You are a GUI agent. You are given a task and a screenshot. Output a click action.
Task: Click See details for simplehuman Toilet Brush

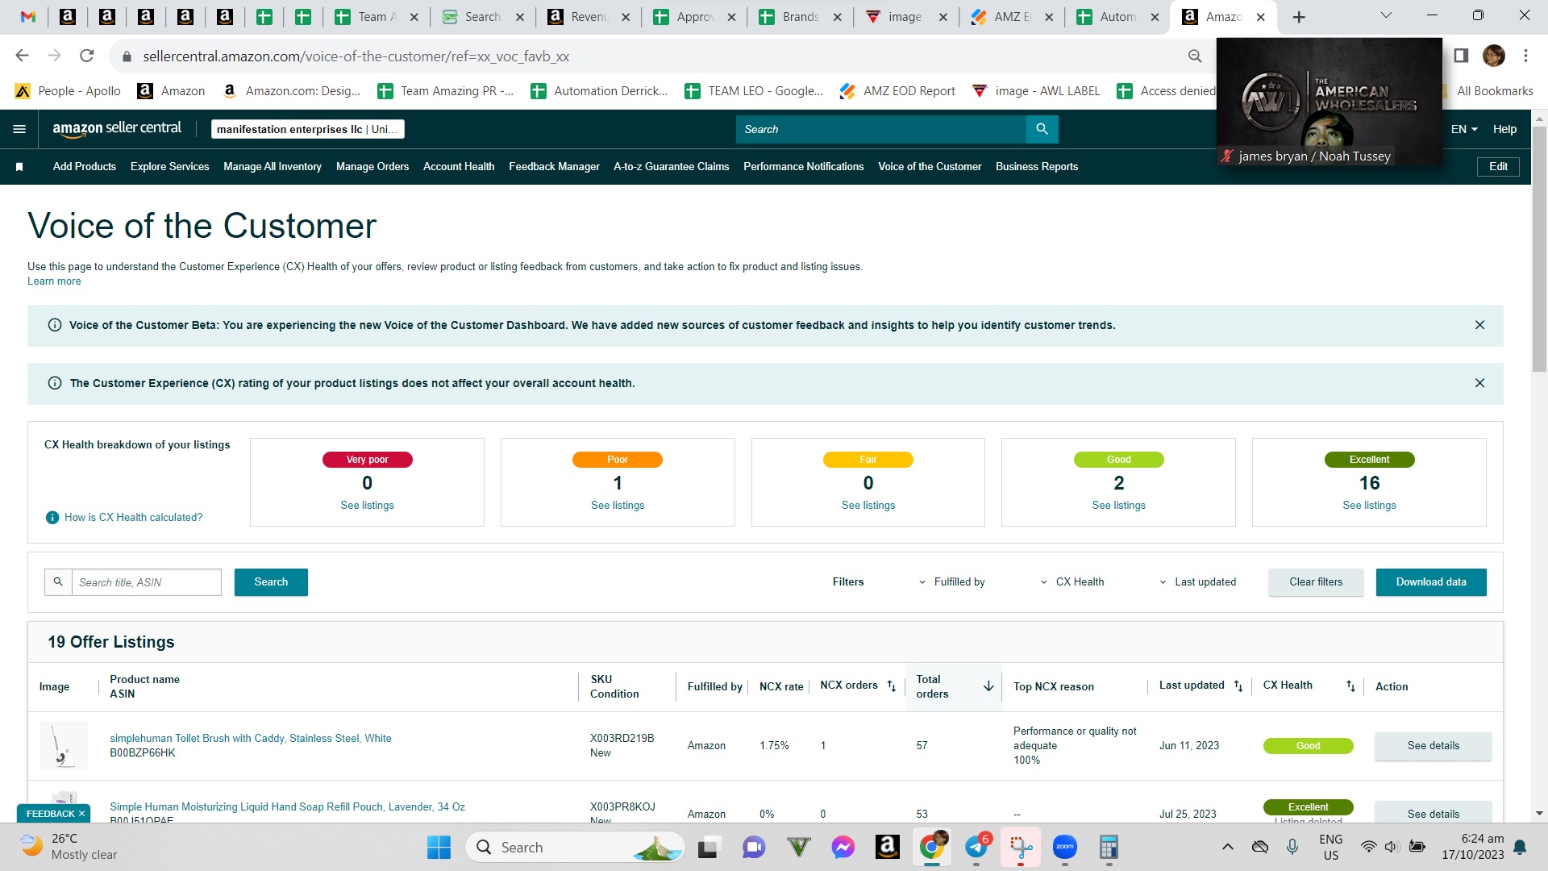click(x=1433, y=746)
